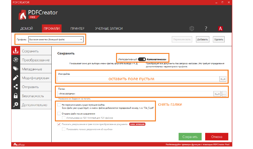Click the PDFCreator flame logo
The height and width of the screenshot is (149, 253).
[22, 15]
